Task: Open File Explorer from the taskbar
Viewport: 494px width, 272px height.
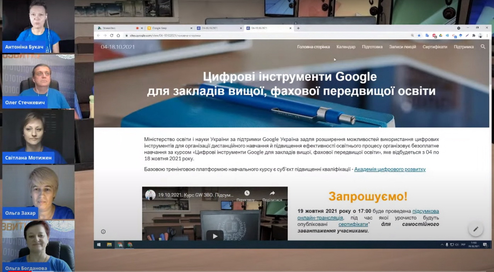Action: pyautogui.click(x=109, y=245)
